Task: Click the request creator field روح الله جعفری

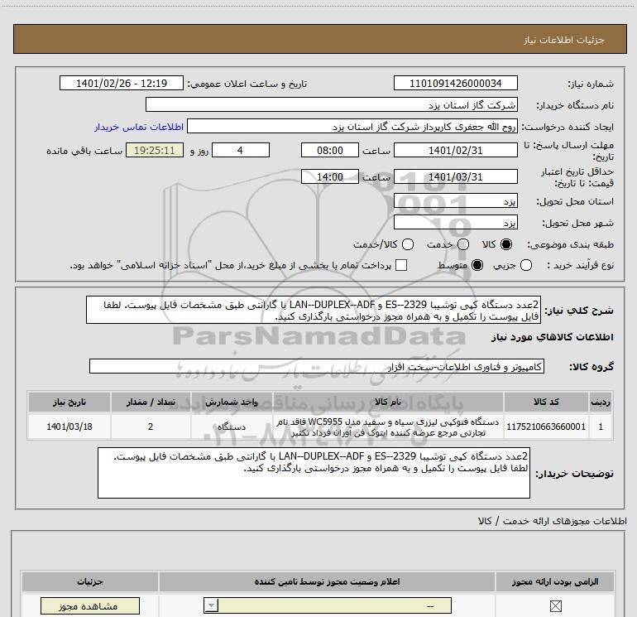Action: click(x=352, y=127)
